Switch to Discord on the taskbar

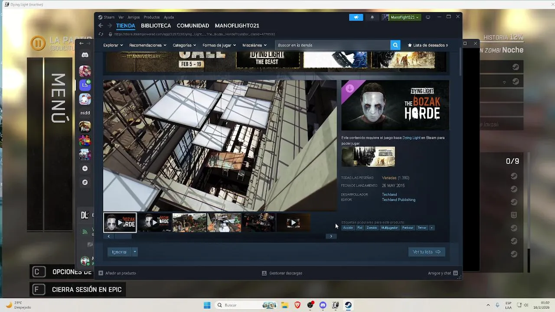tap(323, 305)
